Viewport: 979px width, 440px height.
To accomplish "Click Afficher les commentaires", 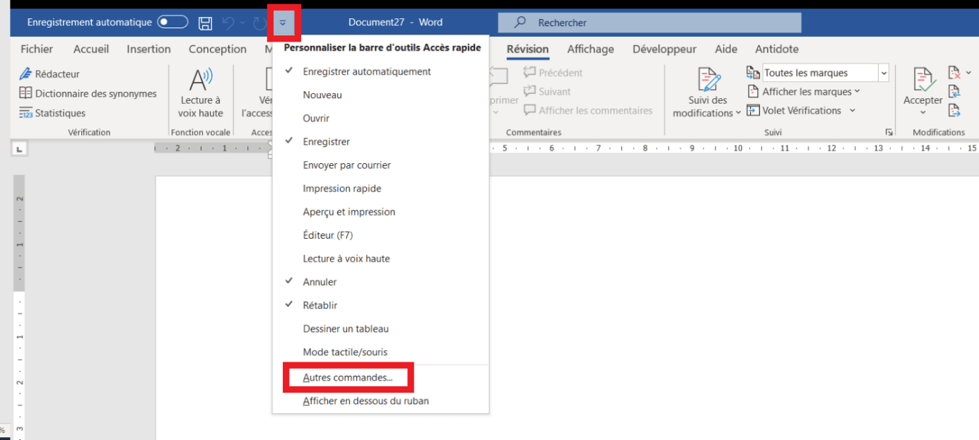I will [x=588, y=110].
